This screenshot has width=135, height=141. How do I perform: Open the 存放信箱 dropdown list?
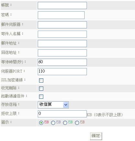tap(53, 105)
